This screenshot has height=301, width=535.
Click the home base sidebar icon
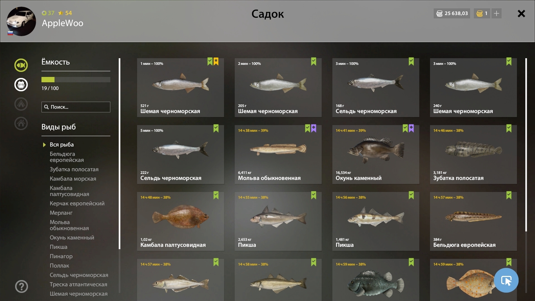click(21, 123)
